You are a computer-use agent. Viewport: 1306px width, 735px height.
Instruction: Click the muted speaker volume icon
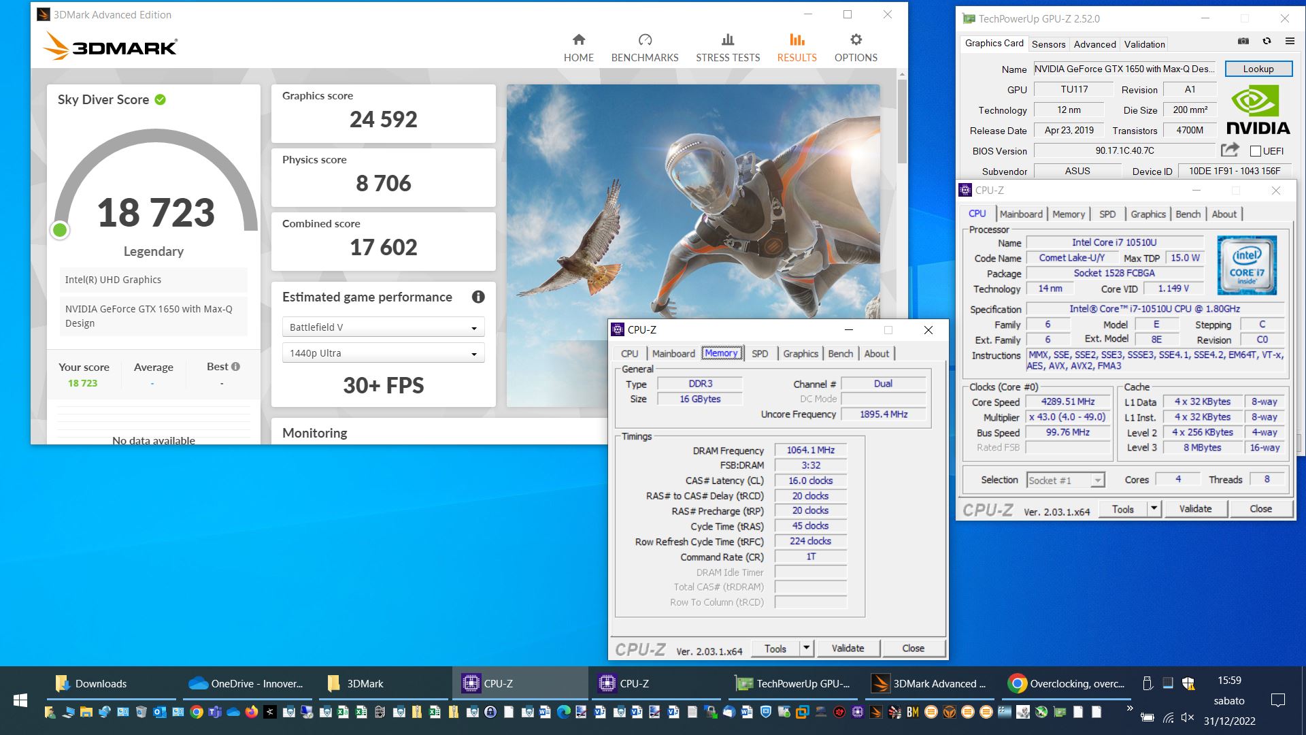tap(1188, 717)
